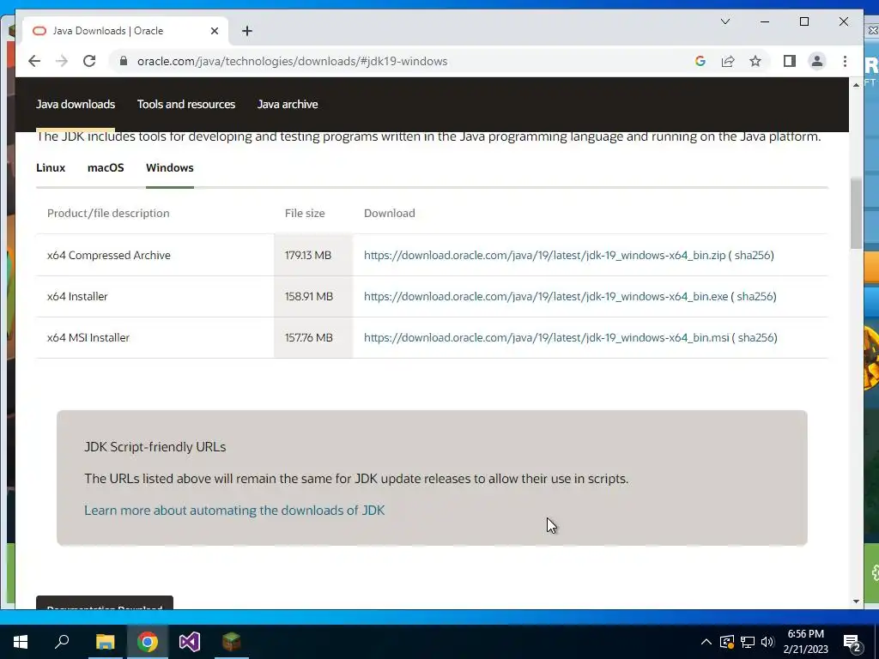The height and width of the screenshot is (659, 879).
Task: Switch to the Linux tab
Action: pyautogui.click(x=51, y=167)
